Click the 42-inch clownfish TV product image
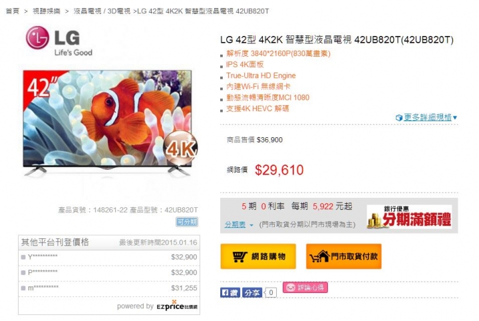Image resolution: width=479 pixels, height=321 pixels. pyautogui.click(x=108, y=123)
